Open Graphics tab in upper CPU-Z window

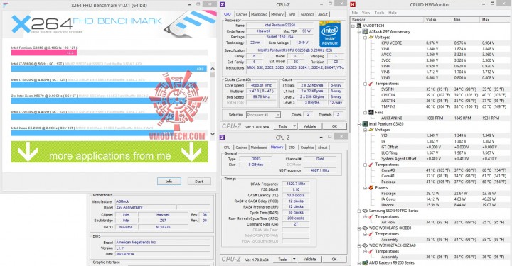pos(307,14)
